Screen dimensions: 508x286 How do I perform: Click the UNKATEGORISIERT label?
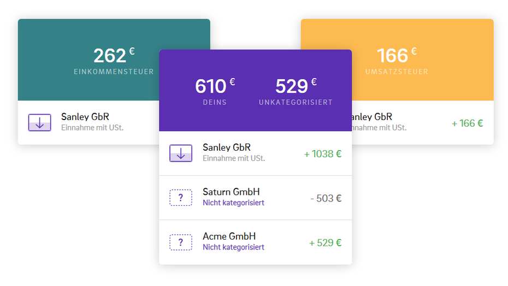(296, 103)
